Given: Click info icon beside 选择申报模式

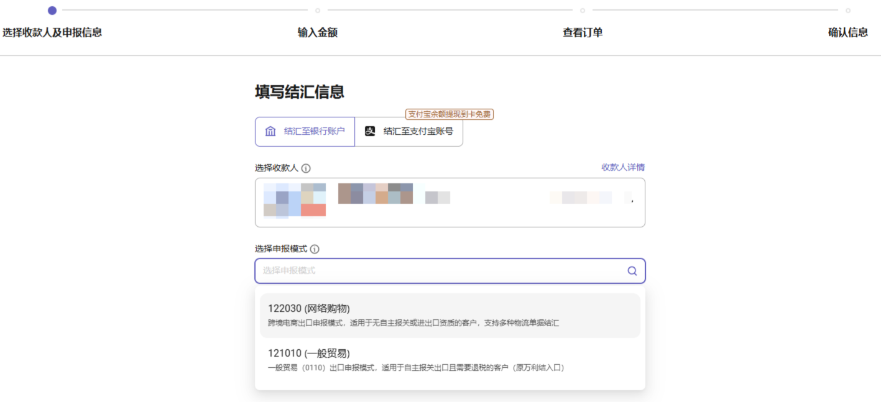Looking at the screenshot, I should [x=315, y=249].
